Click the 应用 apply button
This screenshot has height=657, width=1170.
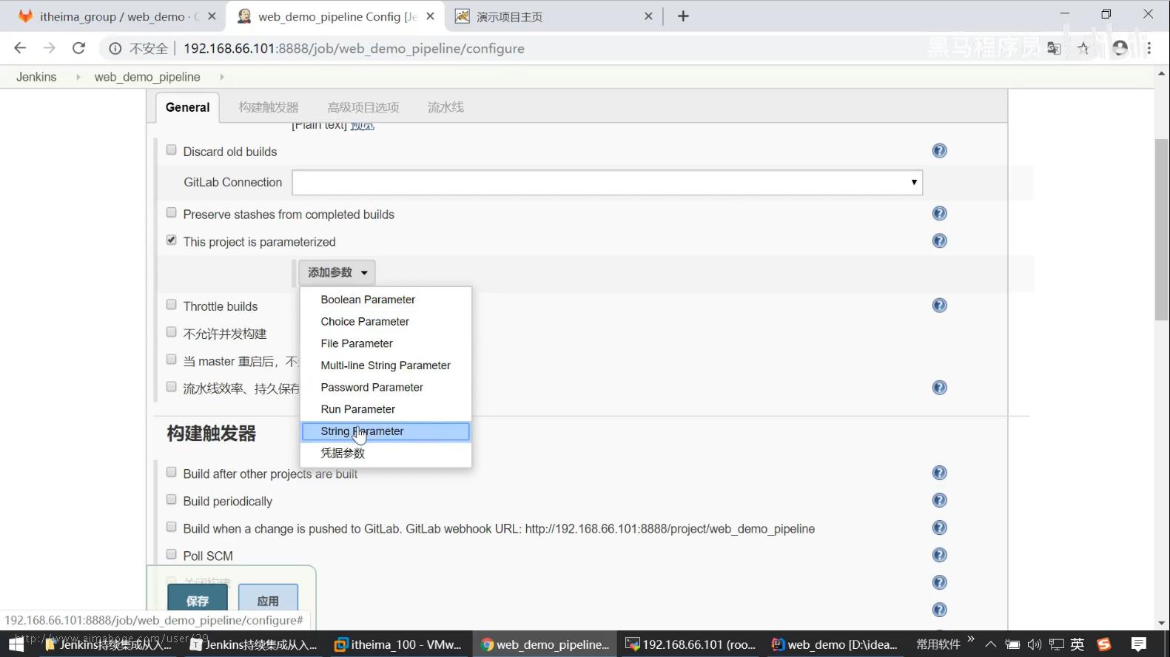click(x=268, y=598)
